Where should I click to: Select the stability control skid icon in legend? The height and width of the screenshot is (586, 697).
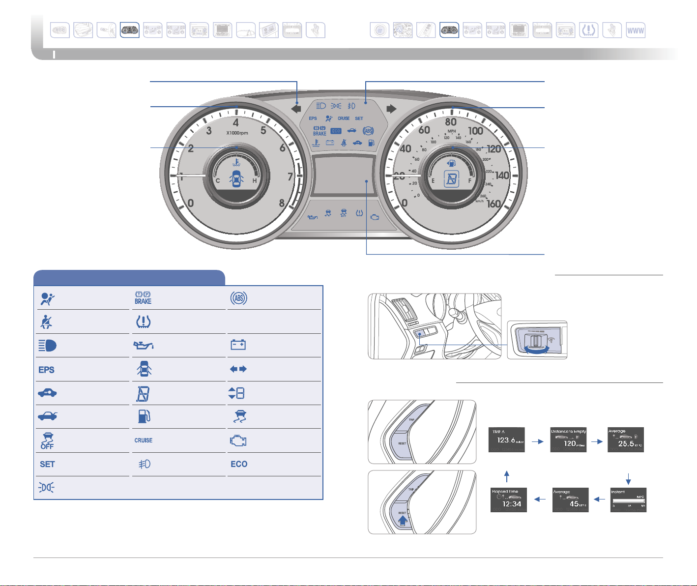(x=240, y=416)
